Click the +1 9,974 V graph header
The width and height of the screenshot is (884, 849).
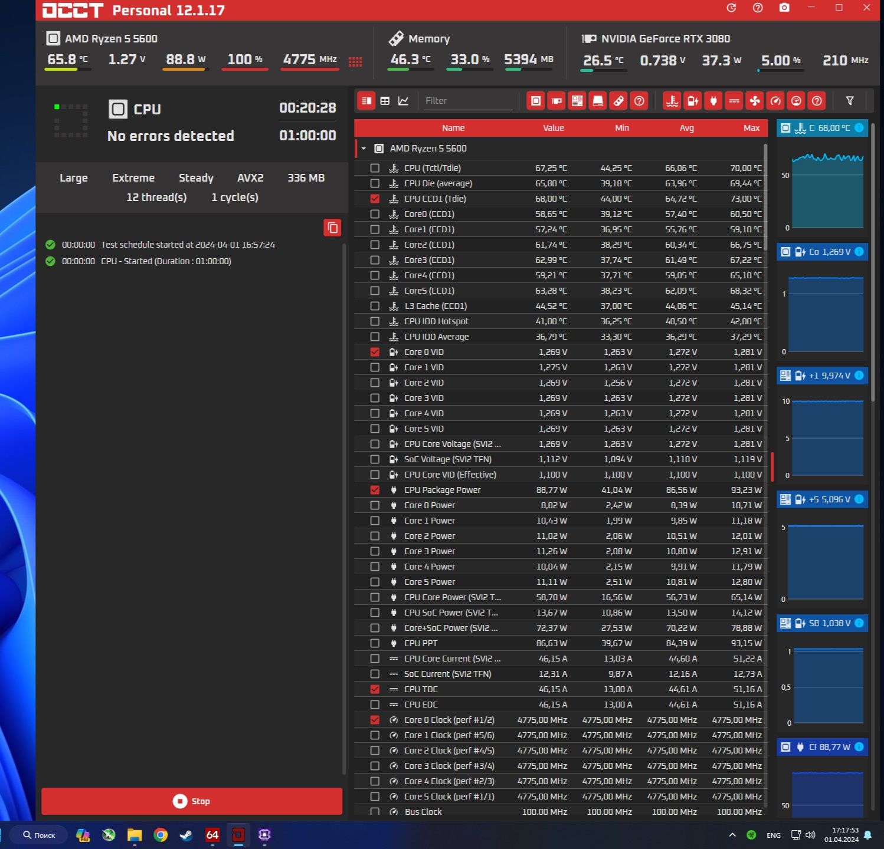coord(822,376)
